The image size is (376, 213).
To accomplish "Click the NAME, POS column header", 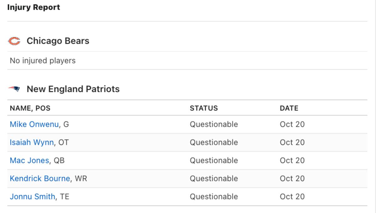I will pos(30,108).
